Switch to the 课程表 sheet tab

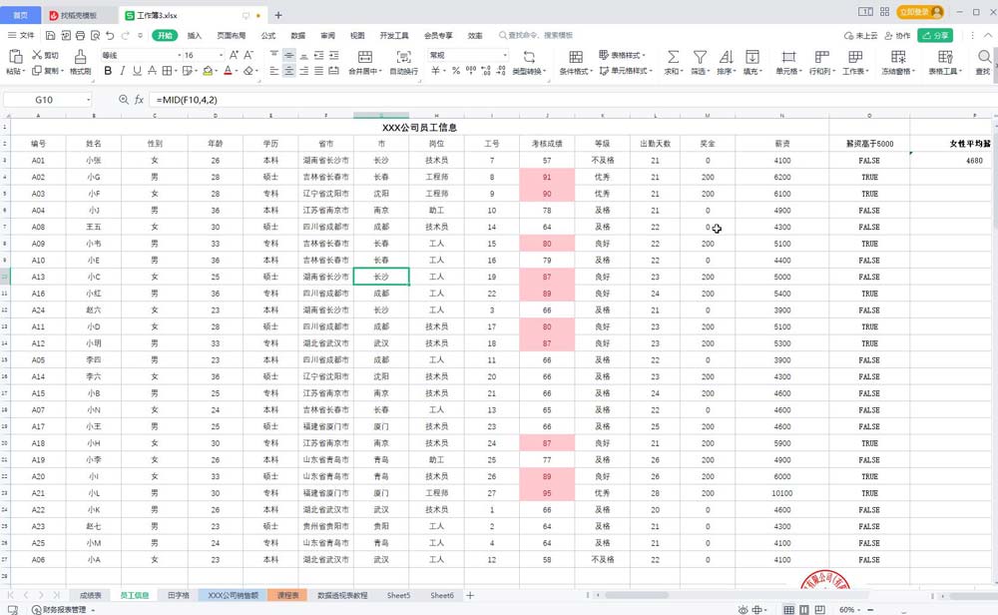pos(287,595)
